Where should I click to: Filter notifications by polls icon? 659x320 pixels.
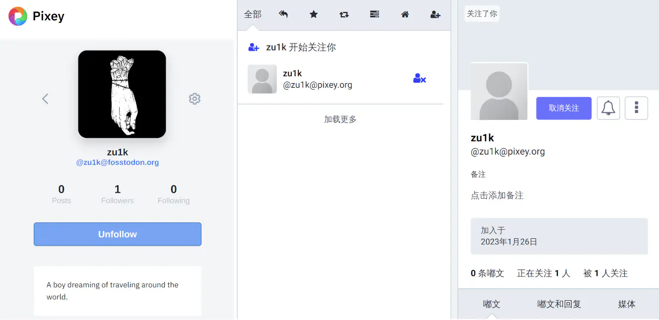coord(375,14)
